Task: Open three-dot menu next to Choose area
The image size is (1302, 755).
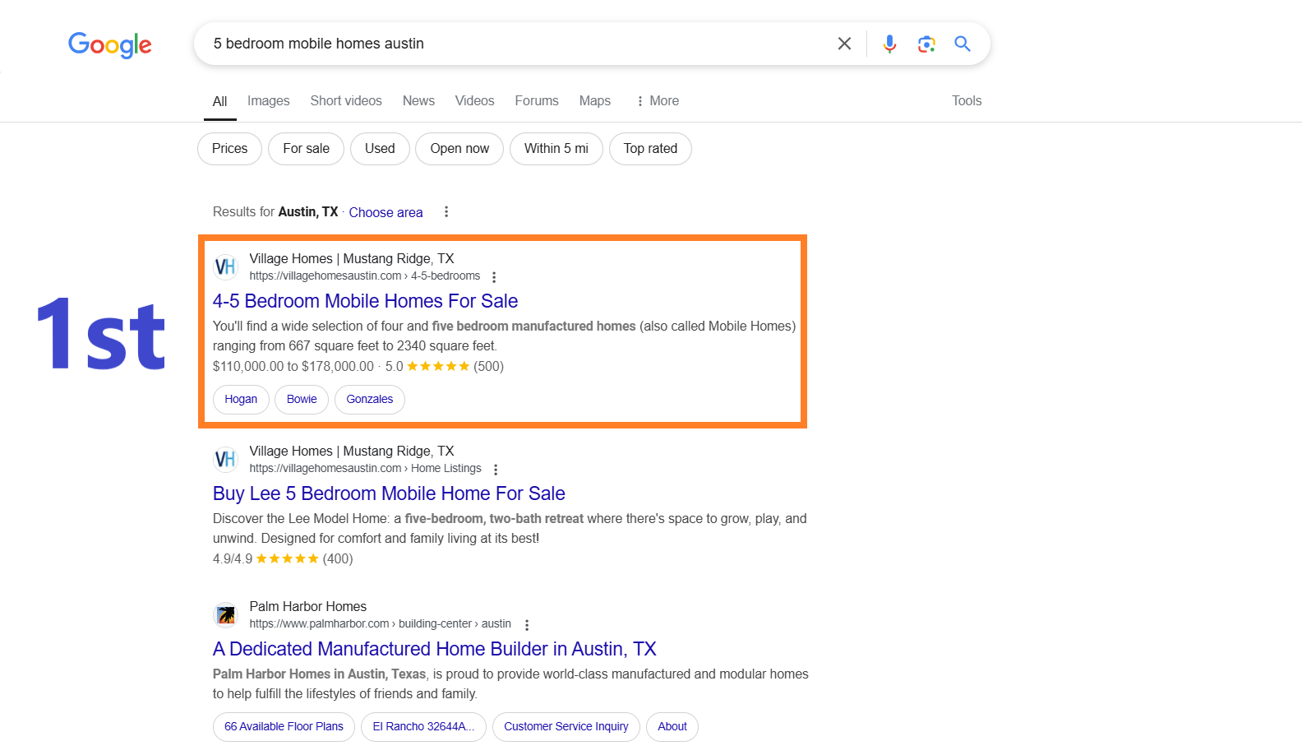Action: click(446, 212)
